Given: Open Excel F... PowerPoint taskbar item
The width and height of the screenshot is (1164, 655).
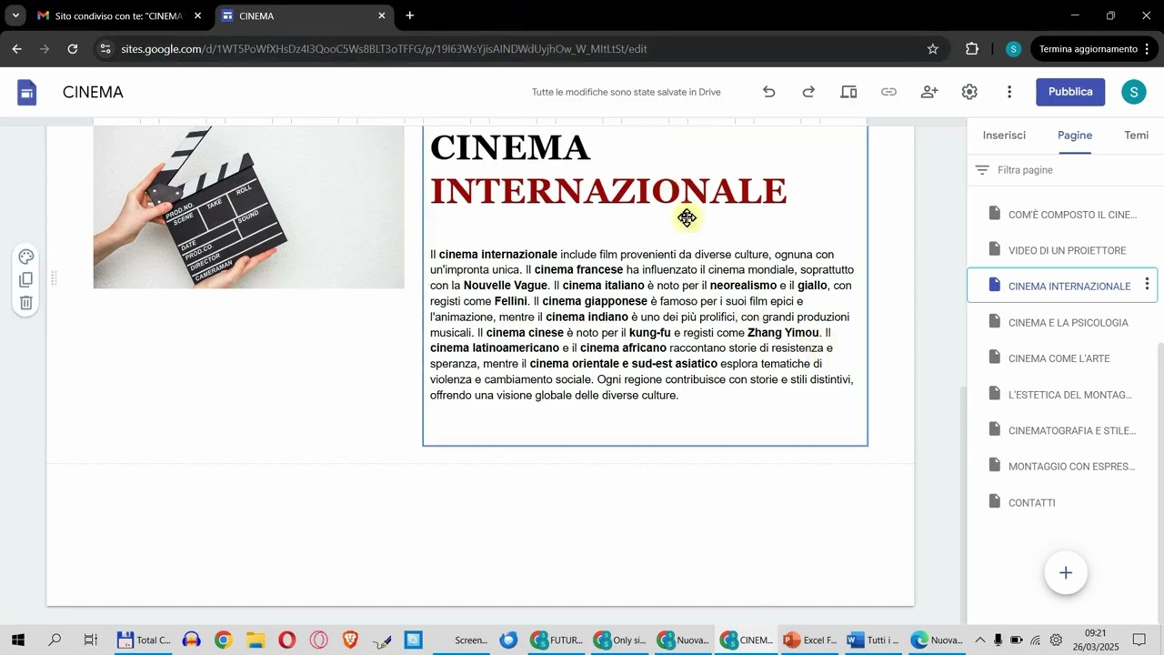Looking at the screenshot, I should pyautogui.click(x=810, y=640).
